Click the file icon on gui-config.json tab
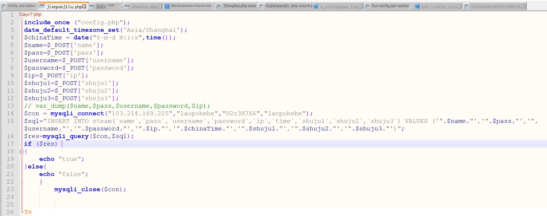The height and width of the screenshot is (216, 547). pos(418,6)
